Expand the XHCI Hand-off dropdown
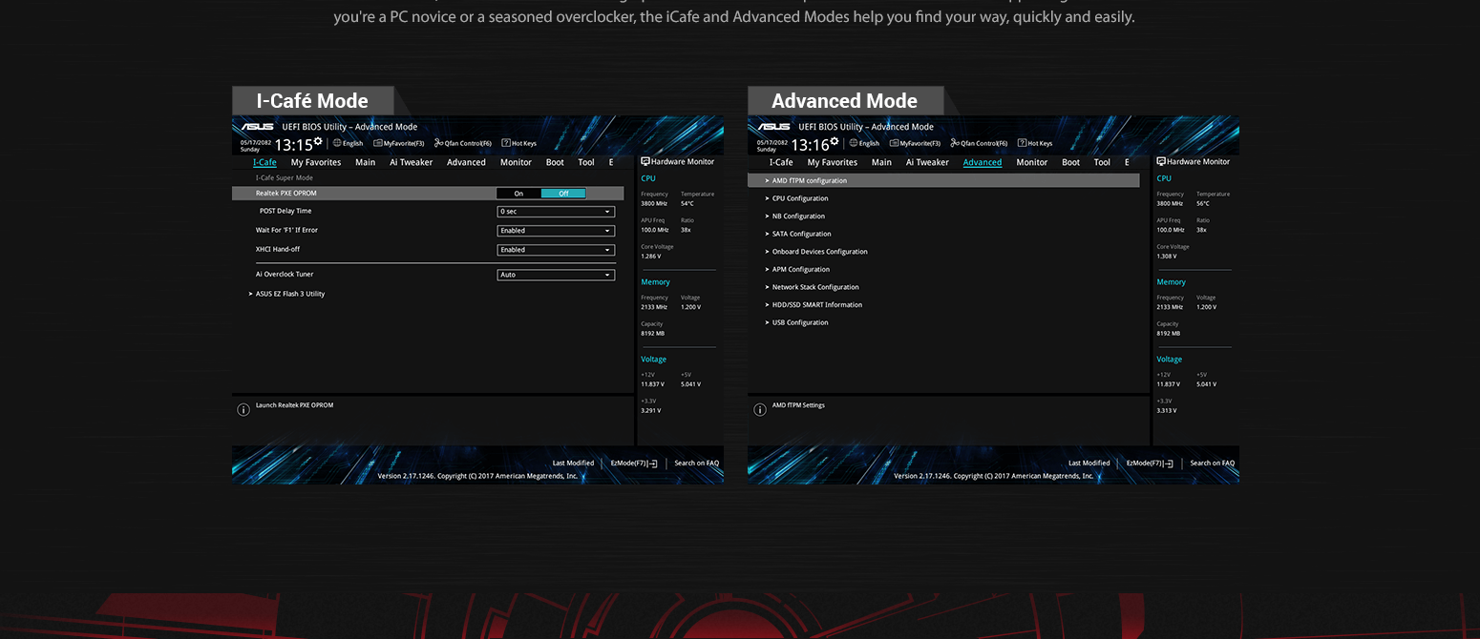Screen dimensions: 1480x639 coord(556,250)
